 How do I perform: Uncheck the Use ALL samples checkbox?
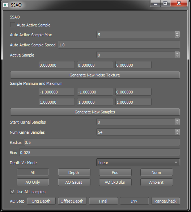pos(13,192)
